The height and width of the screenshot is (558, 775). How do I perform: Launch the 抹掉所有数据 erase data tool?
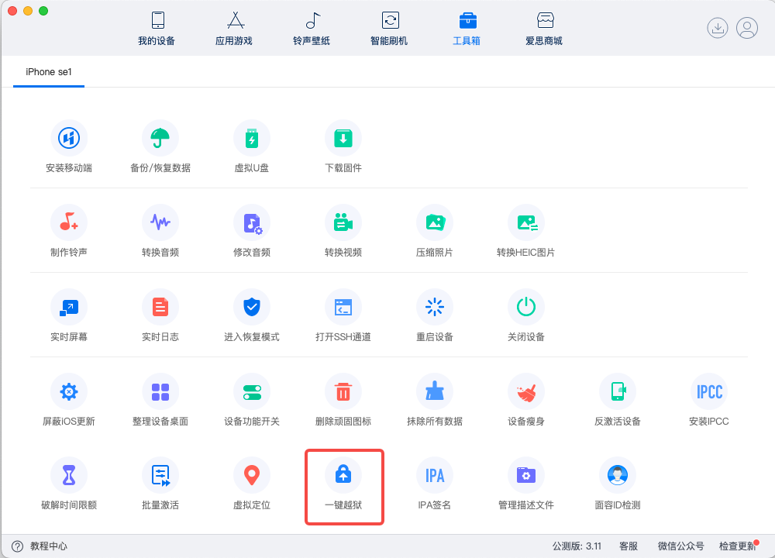435,400
